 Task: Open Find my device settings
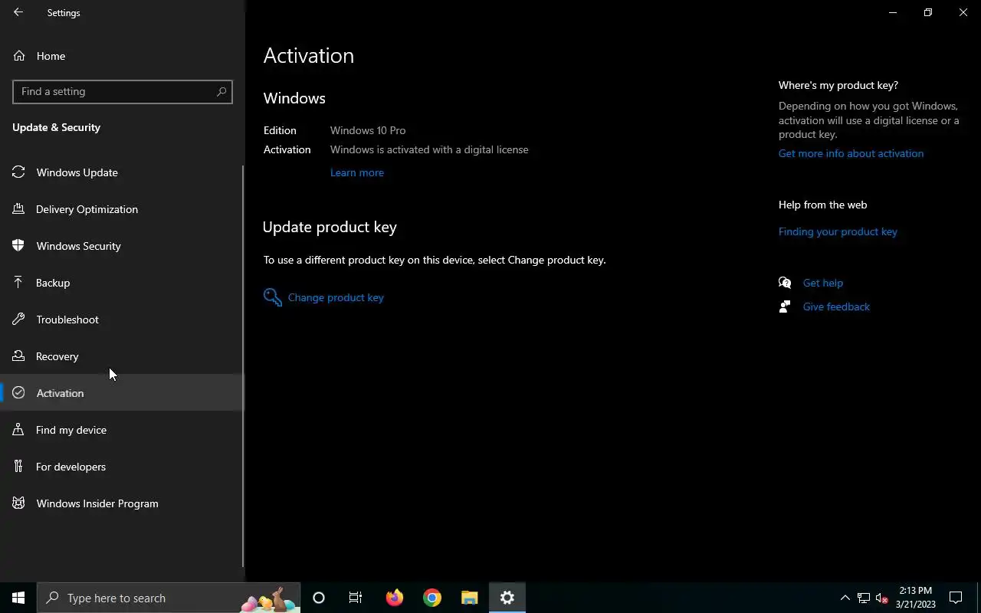123,430
